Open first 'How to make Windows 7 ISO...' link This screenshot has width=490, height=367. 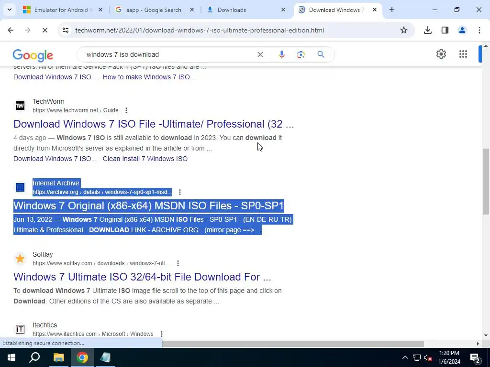(x=149, y=77)
